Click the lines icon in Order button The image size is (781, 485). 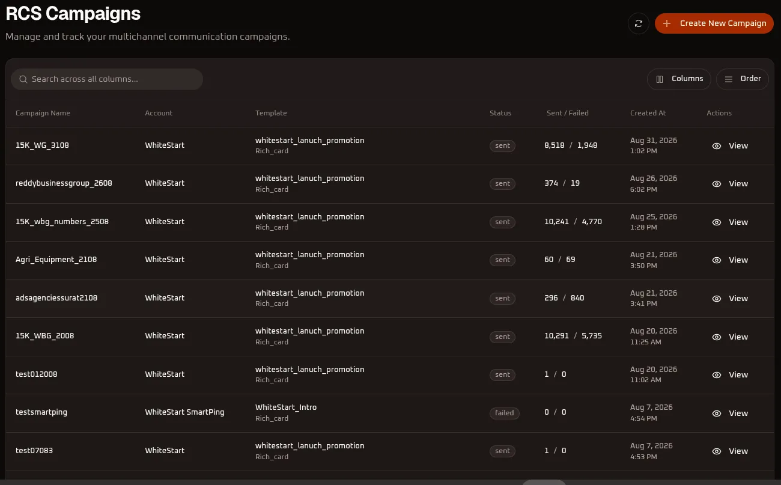click(729, 79)
